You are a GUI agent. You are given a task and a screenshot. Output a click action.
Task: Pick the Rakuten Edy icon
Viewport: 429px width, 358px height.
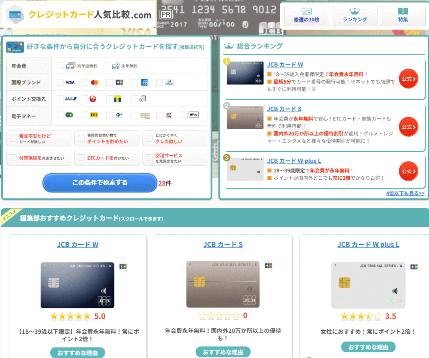[169, 115]
